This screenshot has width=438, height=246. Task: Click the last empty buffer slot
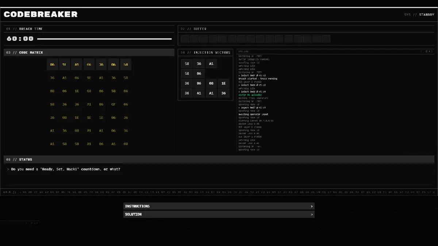pos(326,39)
